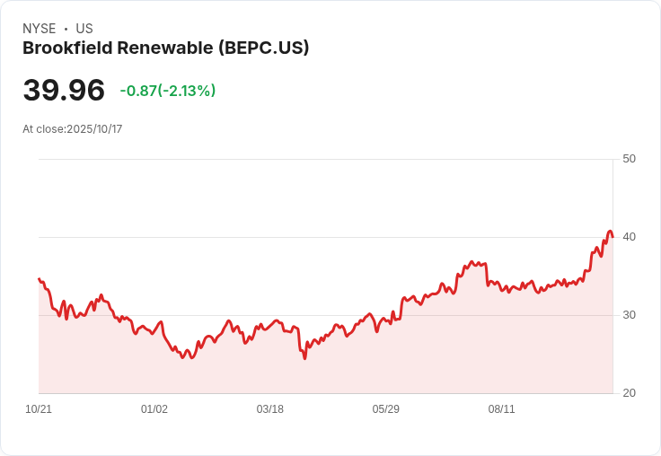Click the latest peak of the price line
661x456 pixels.
click(x=610, y=232)
